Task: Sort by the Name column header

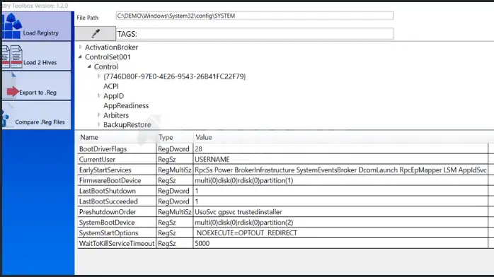Action: [x=89, y=137]
